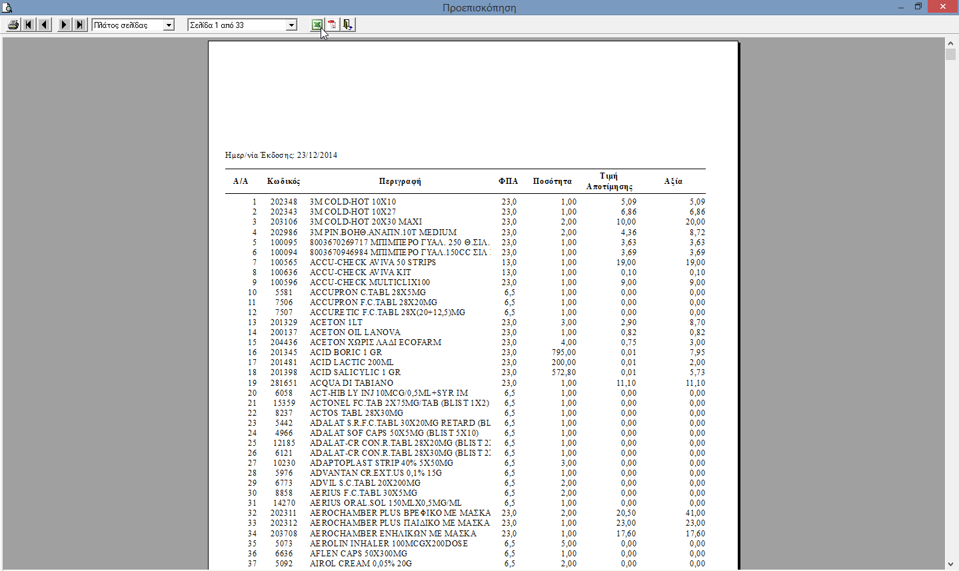Screen dimensions: 959x571
Task: Click the scroll-up arrow of vertical scrollbar
Action: [x=950, y=43]
